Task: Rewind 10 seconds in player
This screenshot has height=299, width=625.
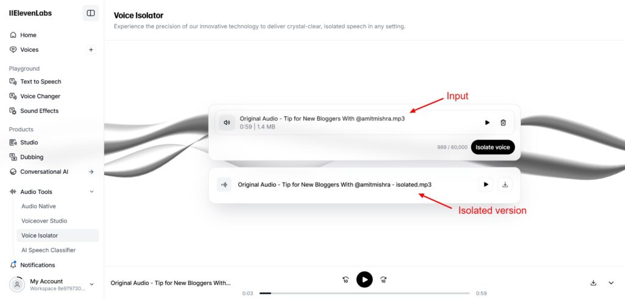Action: pos(345,280)
